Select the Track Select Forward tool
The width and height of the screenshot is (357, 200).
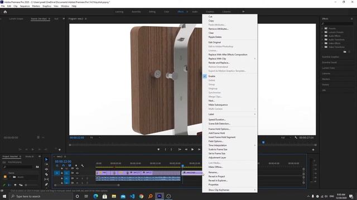pyautogui.click(x=46, y=164)
